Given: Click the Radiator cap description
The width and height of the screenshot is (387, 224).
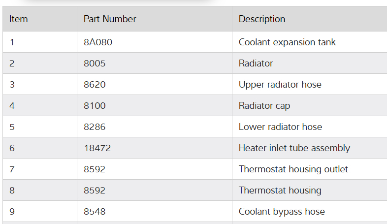Looking at the screenshot, I should 264,106.
